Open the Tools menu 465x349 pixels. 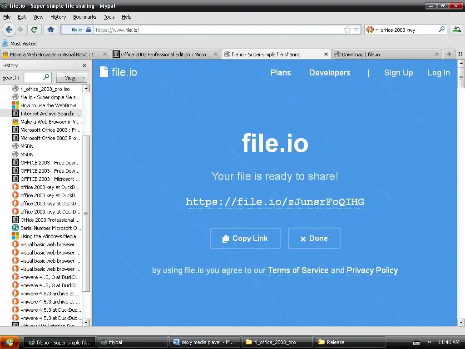coord(109,17)
